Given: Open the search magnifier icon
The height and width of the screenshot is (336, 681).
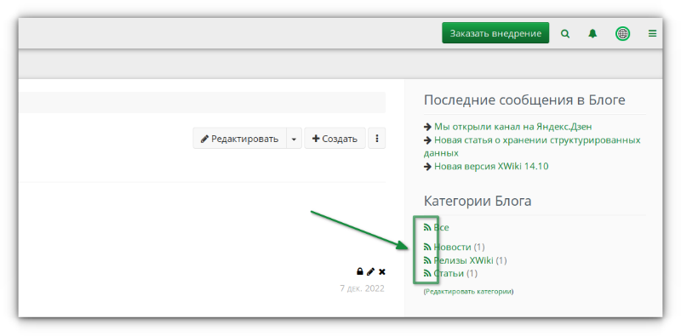Looking at the screenshot, I should [x=564, y=33].
